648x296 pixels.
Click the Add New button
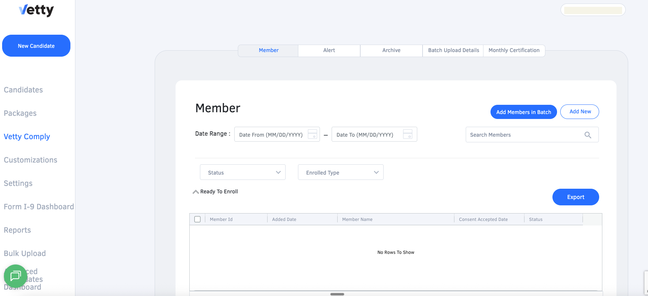coord(580,112)
